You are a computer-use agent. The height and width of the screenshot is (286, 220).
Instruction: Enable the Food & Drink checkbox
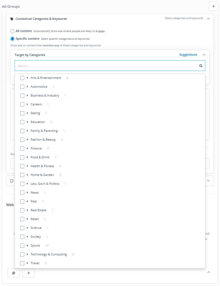22,157
